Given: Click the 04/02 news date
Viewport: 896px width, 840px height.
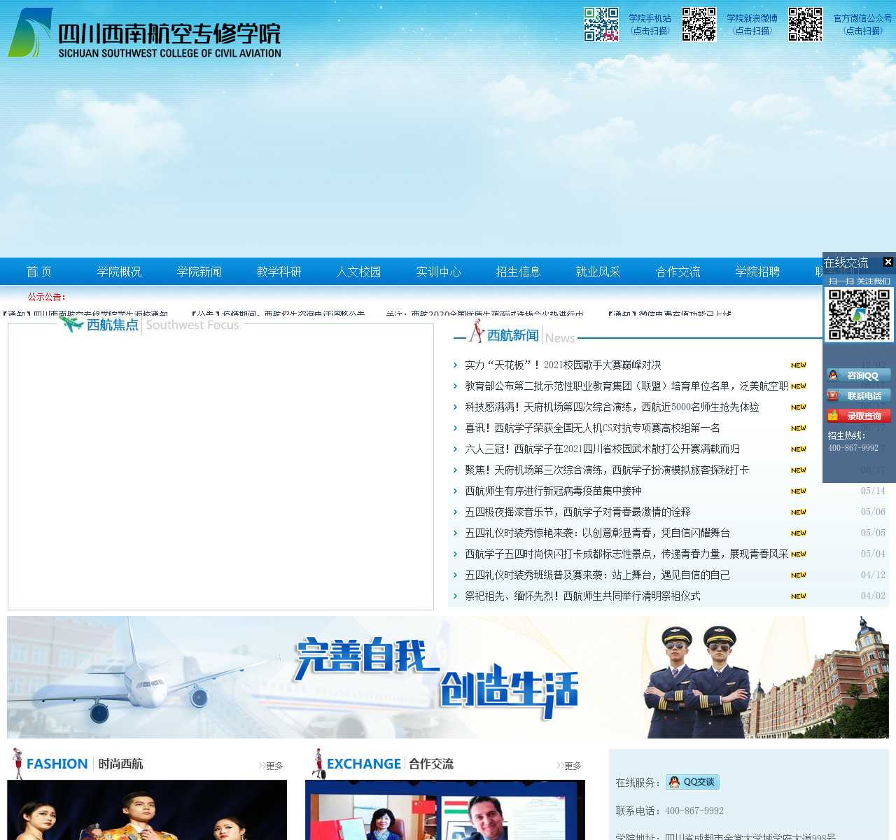Looking at the screenshot, I should pos(873,596).
